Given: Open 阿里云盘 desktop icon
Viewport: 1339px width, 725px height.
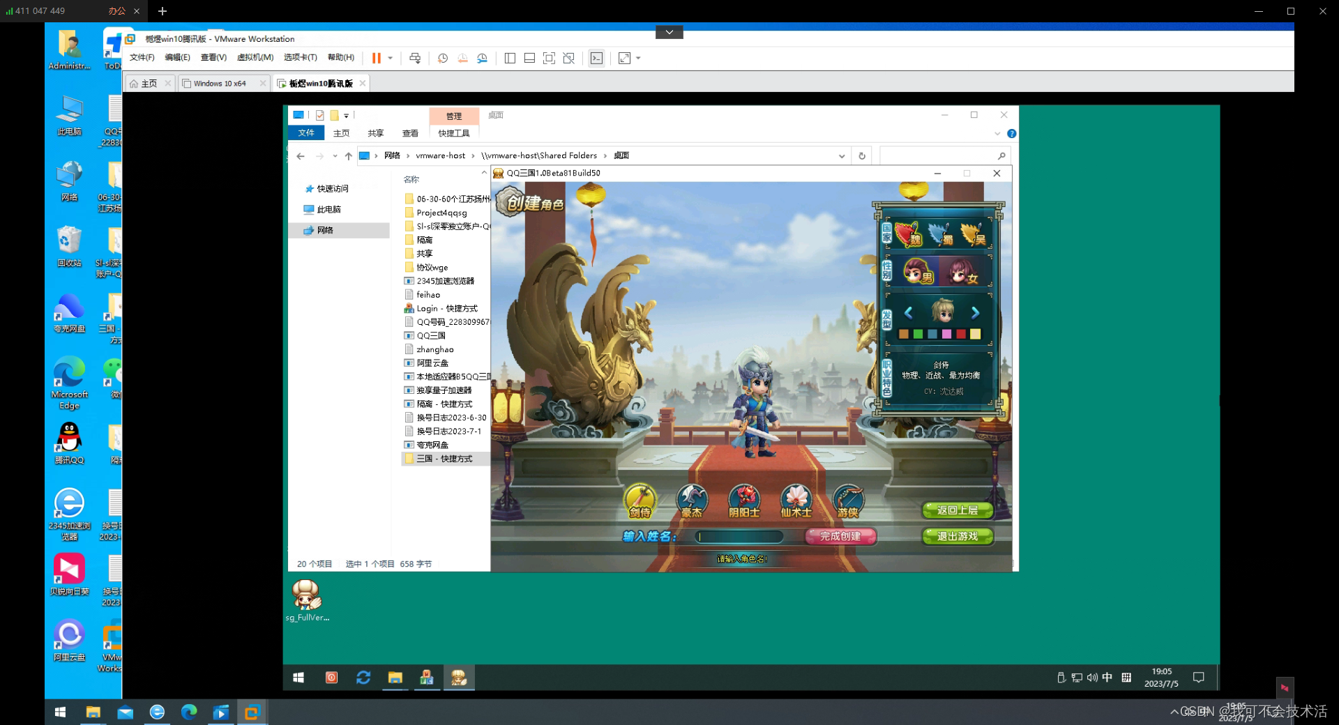Looking at the screenshot, I should tap(69, 640).
